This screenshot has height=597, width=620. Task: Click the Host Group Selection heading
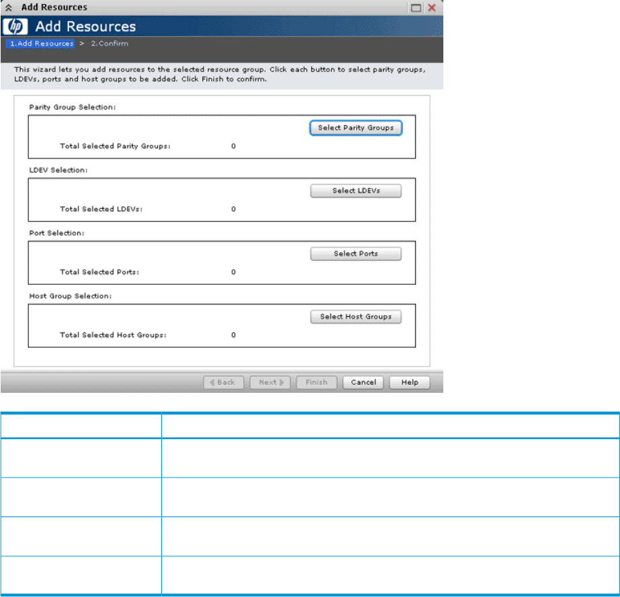pyautogui.click(x=71, y=295)
